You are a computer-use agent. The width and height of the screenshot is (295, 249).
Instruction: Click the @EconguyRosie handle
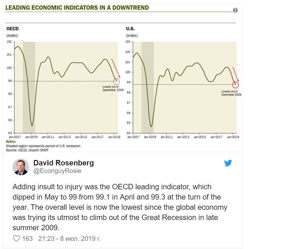(x=57, y=171)
